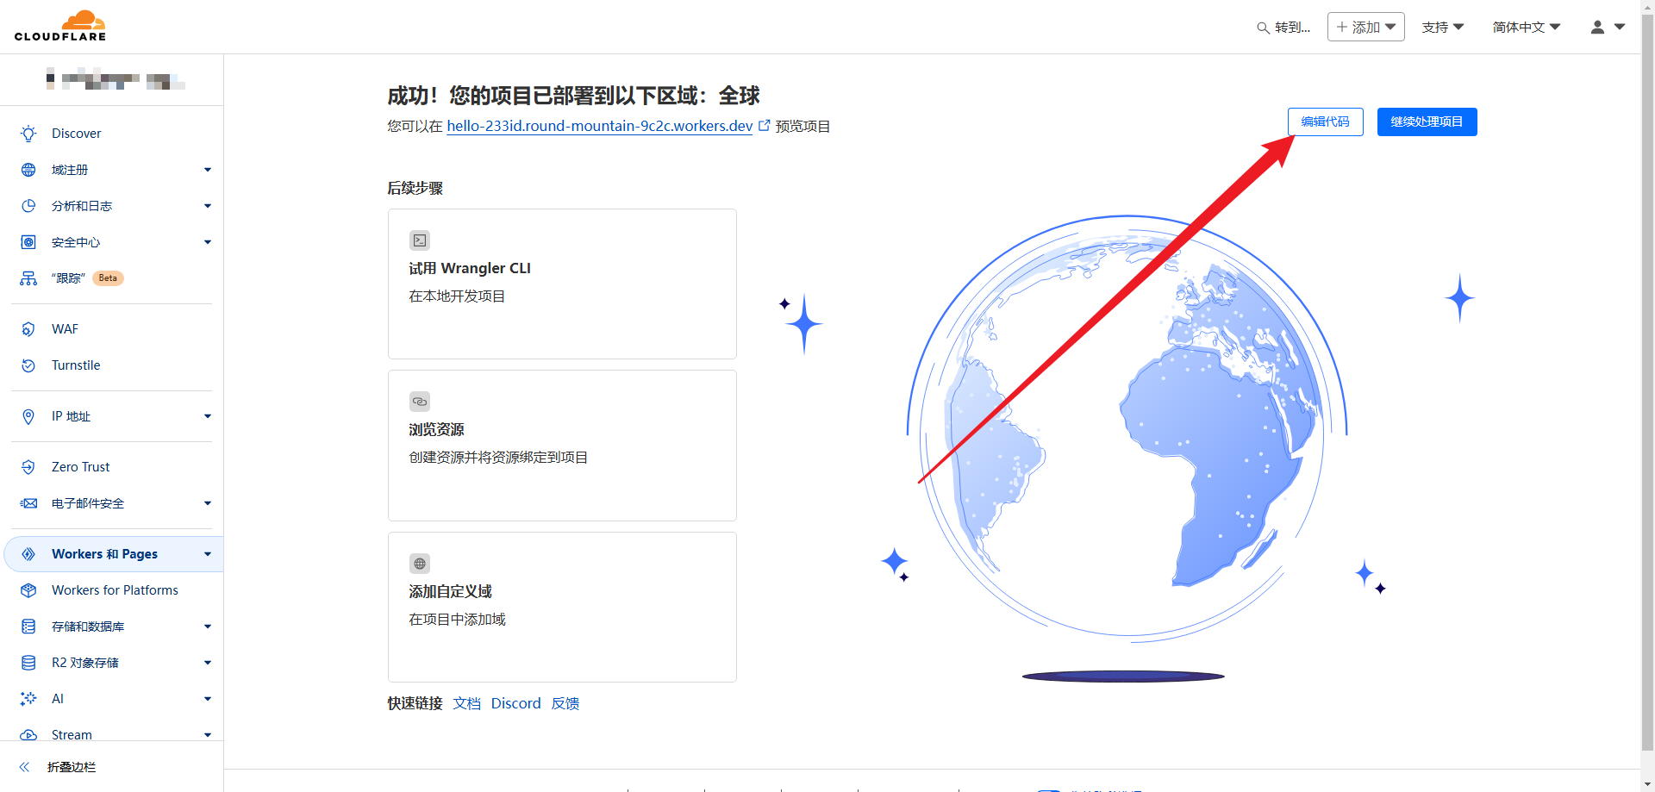This screenshot has width=1655, height=792.
Task: Expand the AI menu arrow
Action: 208,699
